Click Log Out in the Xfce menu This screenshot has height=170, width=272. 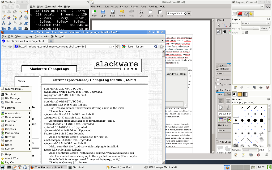point(10,162)
